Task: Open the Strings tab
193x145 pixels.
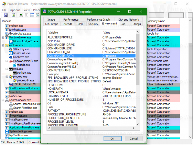Action: pyautogui.click(x=137, y=24)
